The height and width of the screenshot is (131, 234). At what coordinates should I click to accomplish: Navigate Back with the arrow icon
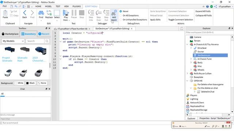[24, 13]
